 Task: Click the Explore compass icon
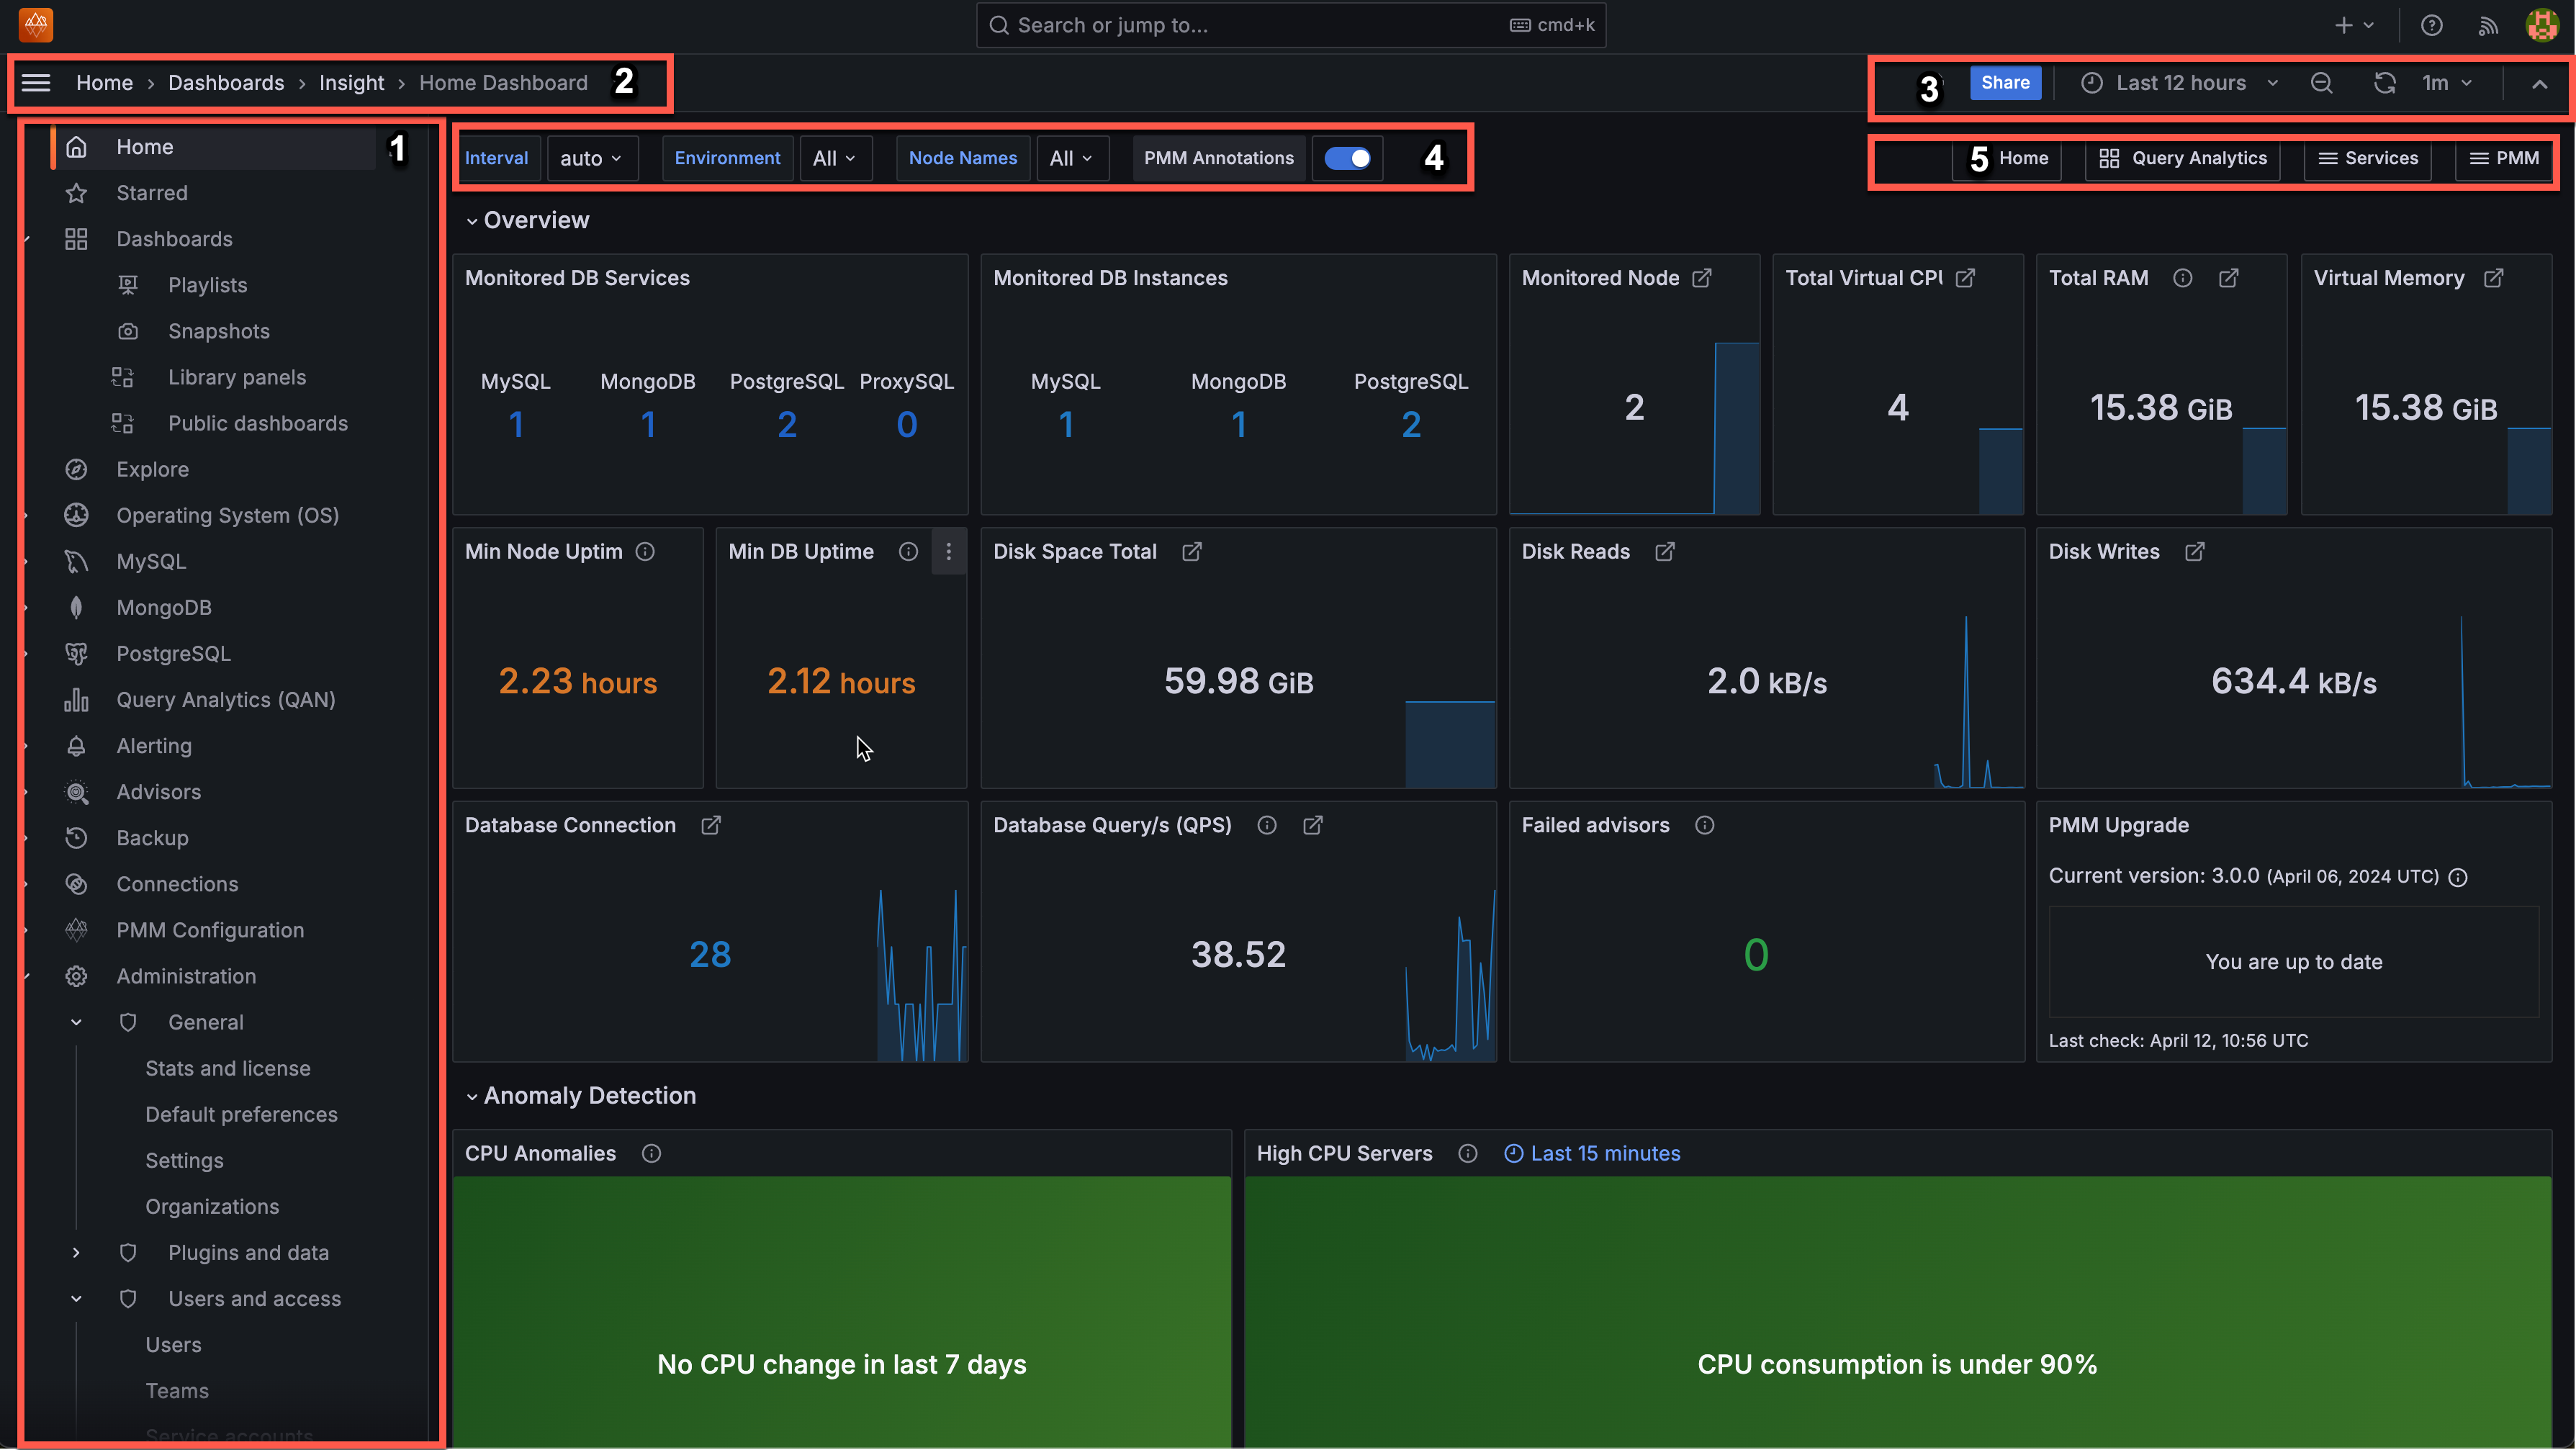coord(76,469)
